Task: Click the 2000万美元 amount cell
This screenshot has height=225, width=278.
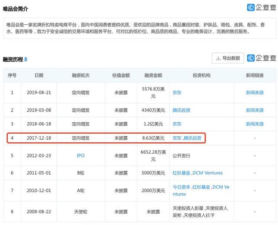Action: coord(153,191)
